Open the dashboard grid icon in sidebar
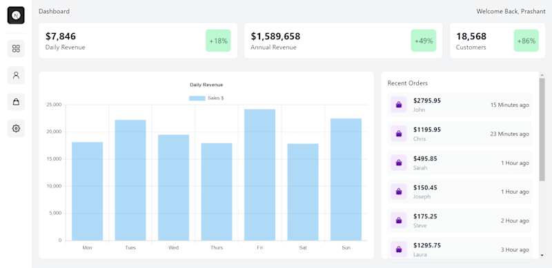The width and height of the screenshot is (552, 268). click(16, 48)
